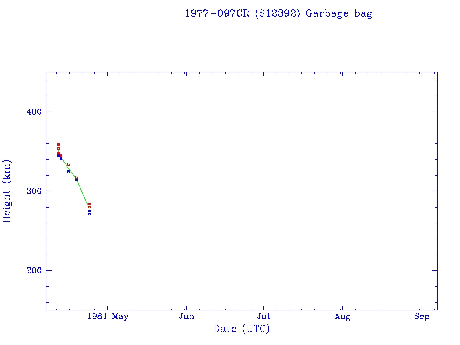Click the red marker just above 300 km
Image resolution: width=460 pixels, height=345 pixels.
(x=76, y=177)
